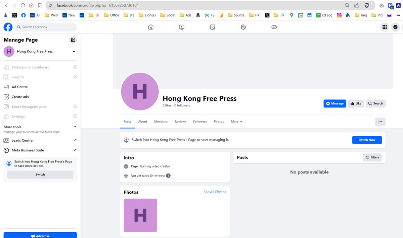The width and height of the screenshot is (403, 238).
Task: Open bookmarks overflow three-dot menu
Action: tap(398, 15)
